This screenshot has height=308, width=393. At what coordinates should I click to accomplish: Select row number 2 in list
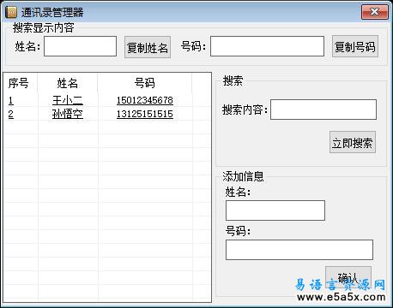[11, 114]
